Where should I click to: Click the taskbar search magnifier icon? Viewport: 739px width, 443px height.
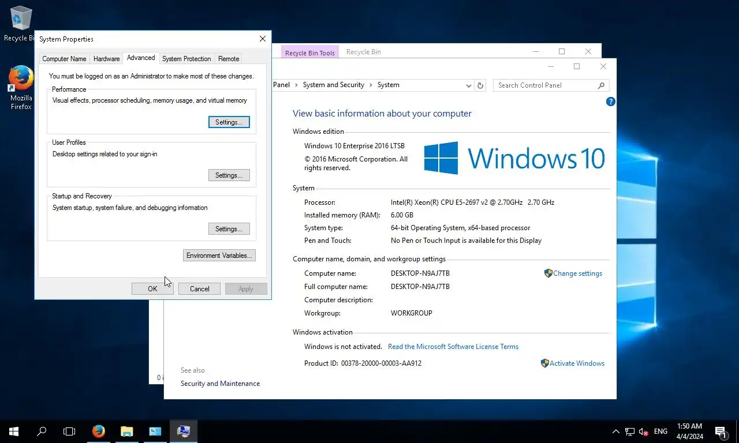click(42, 431)
